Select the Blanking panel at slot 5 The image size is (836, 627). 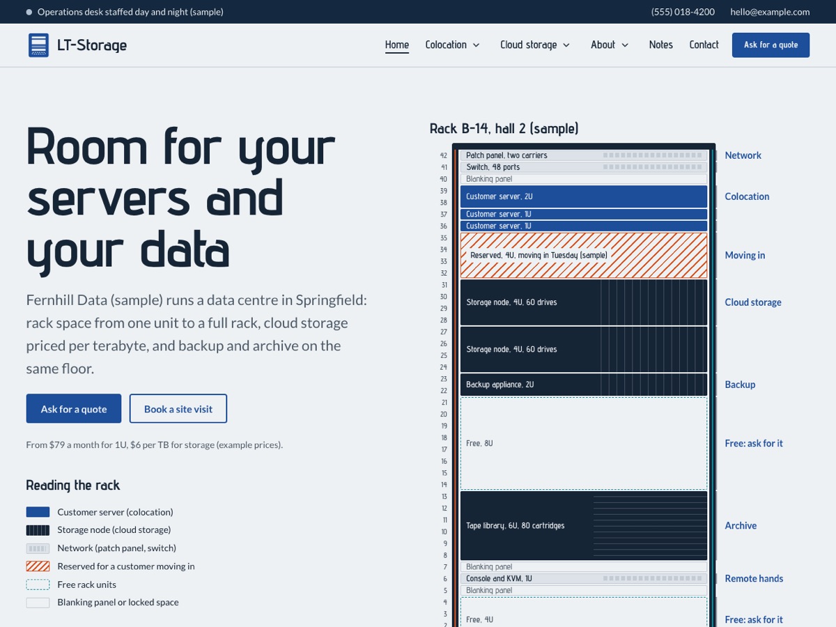tap(584, 590)
